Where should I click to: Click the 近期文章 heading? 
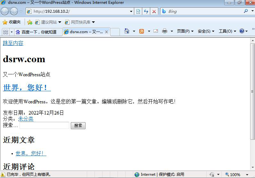tap(19, 140)
